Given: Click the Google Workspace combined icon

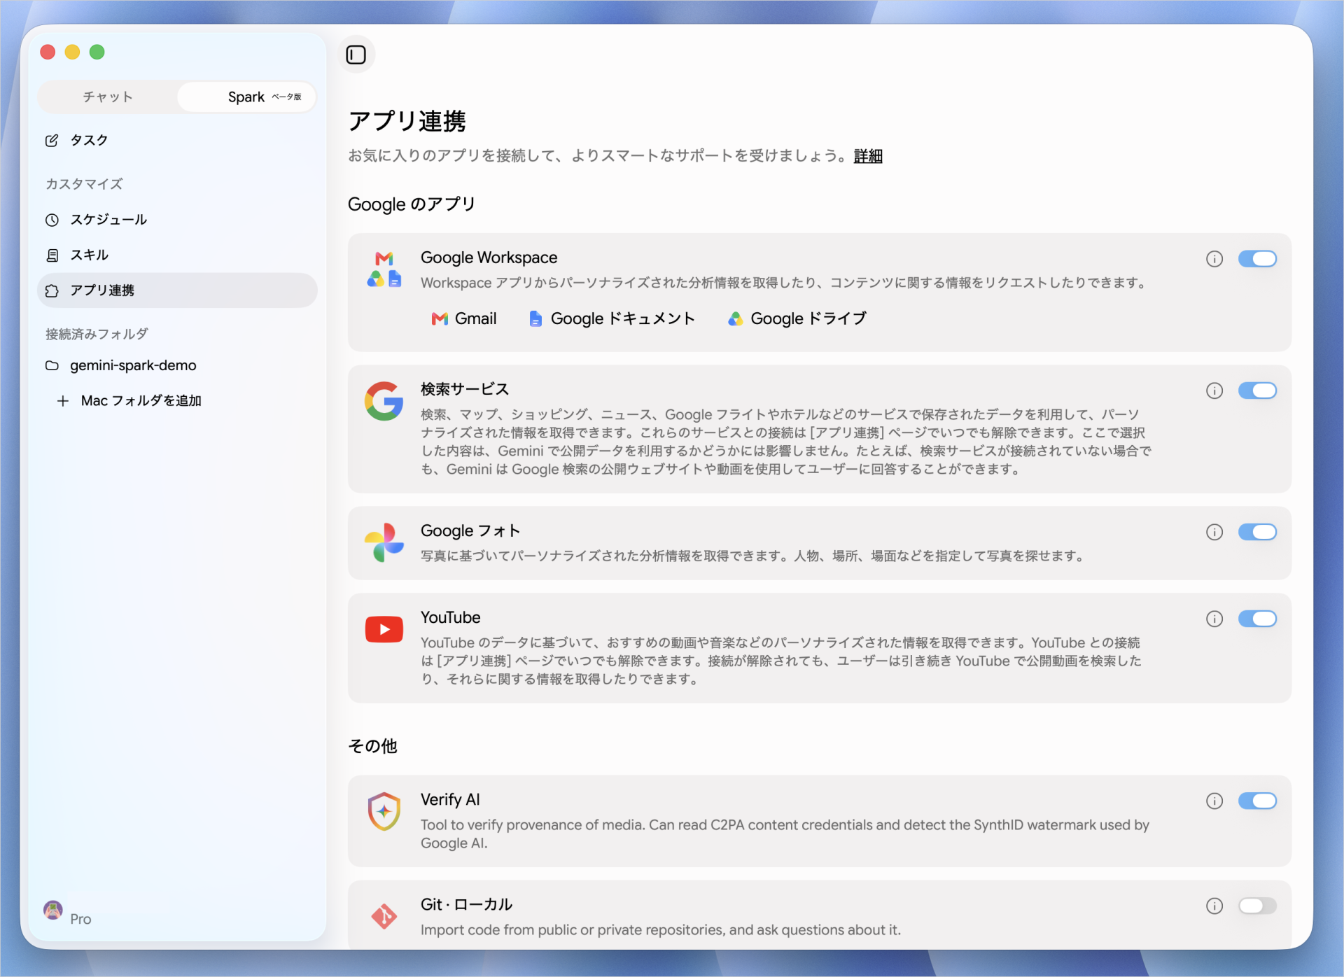Looking at the screenshot, I should (384, 269).
